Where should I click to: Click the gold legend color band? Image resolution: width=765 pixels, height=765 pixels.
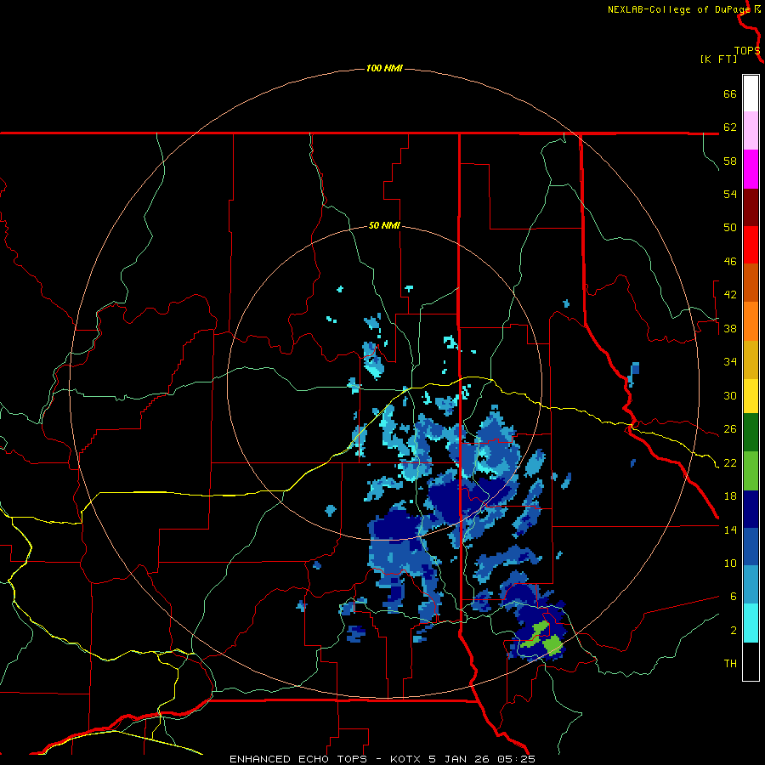751,360
